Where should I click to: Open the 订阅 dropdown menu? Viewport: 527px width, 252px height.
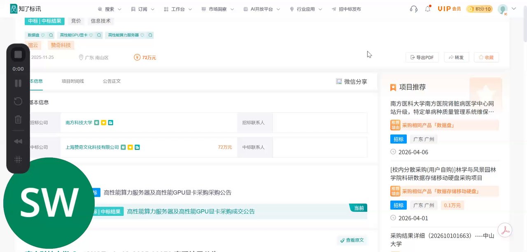[142, 9]
